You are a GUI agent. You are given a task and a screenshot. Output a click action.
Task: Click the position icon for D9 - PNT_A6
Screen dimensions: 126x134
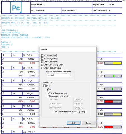(x=3, y=119)
